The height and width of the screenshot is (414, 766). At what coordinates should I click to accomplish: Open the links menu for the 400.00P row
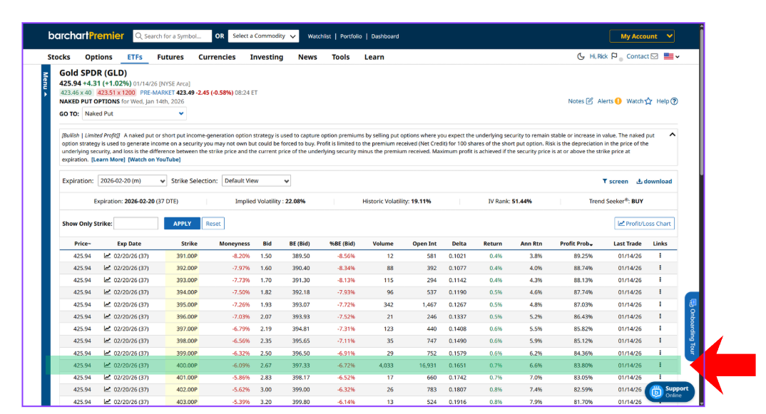pos(660,365)
